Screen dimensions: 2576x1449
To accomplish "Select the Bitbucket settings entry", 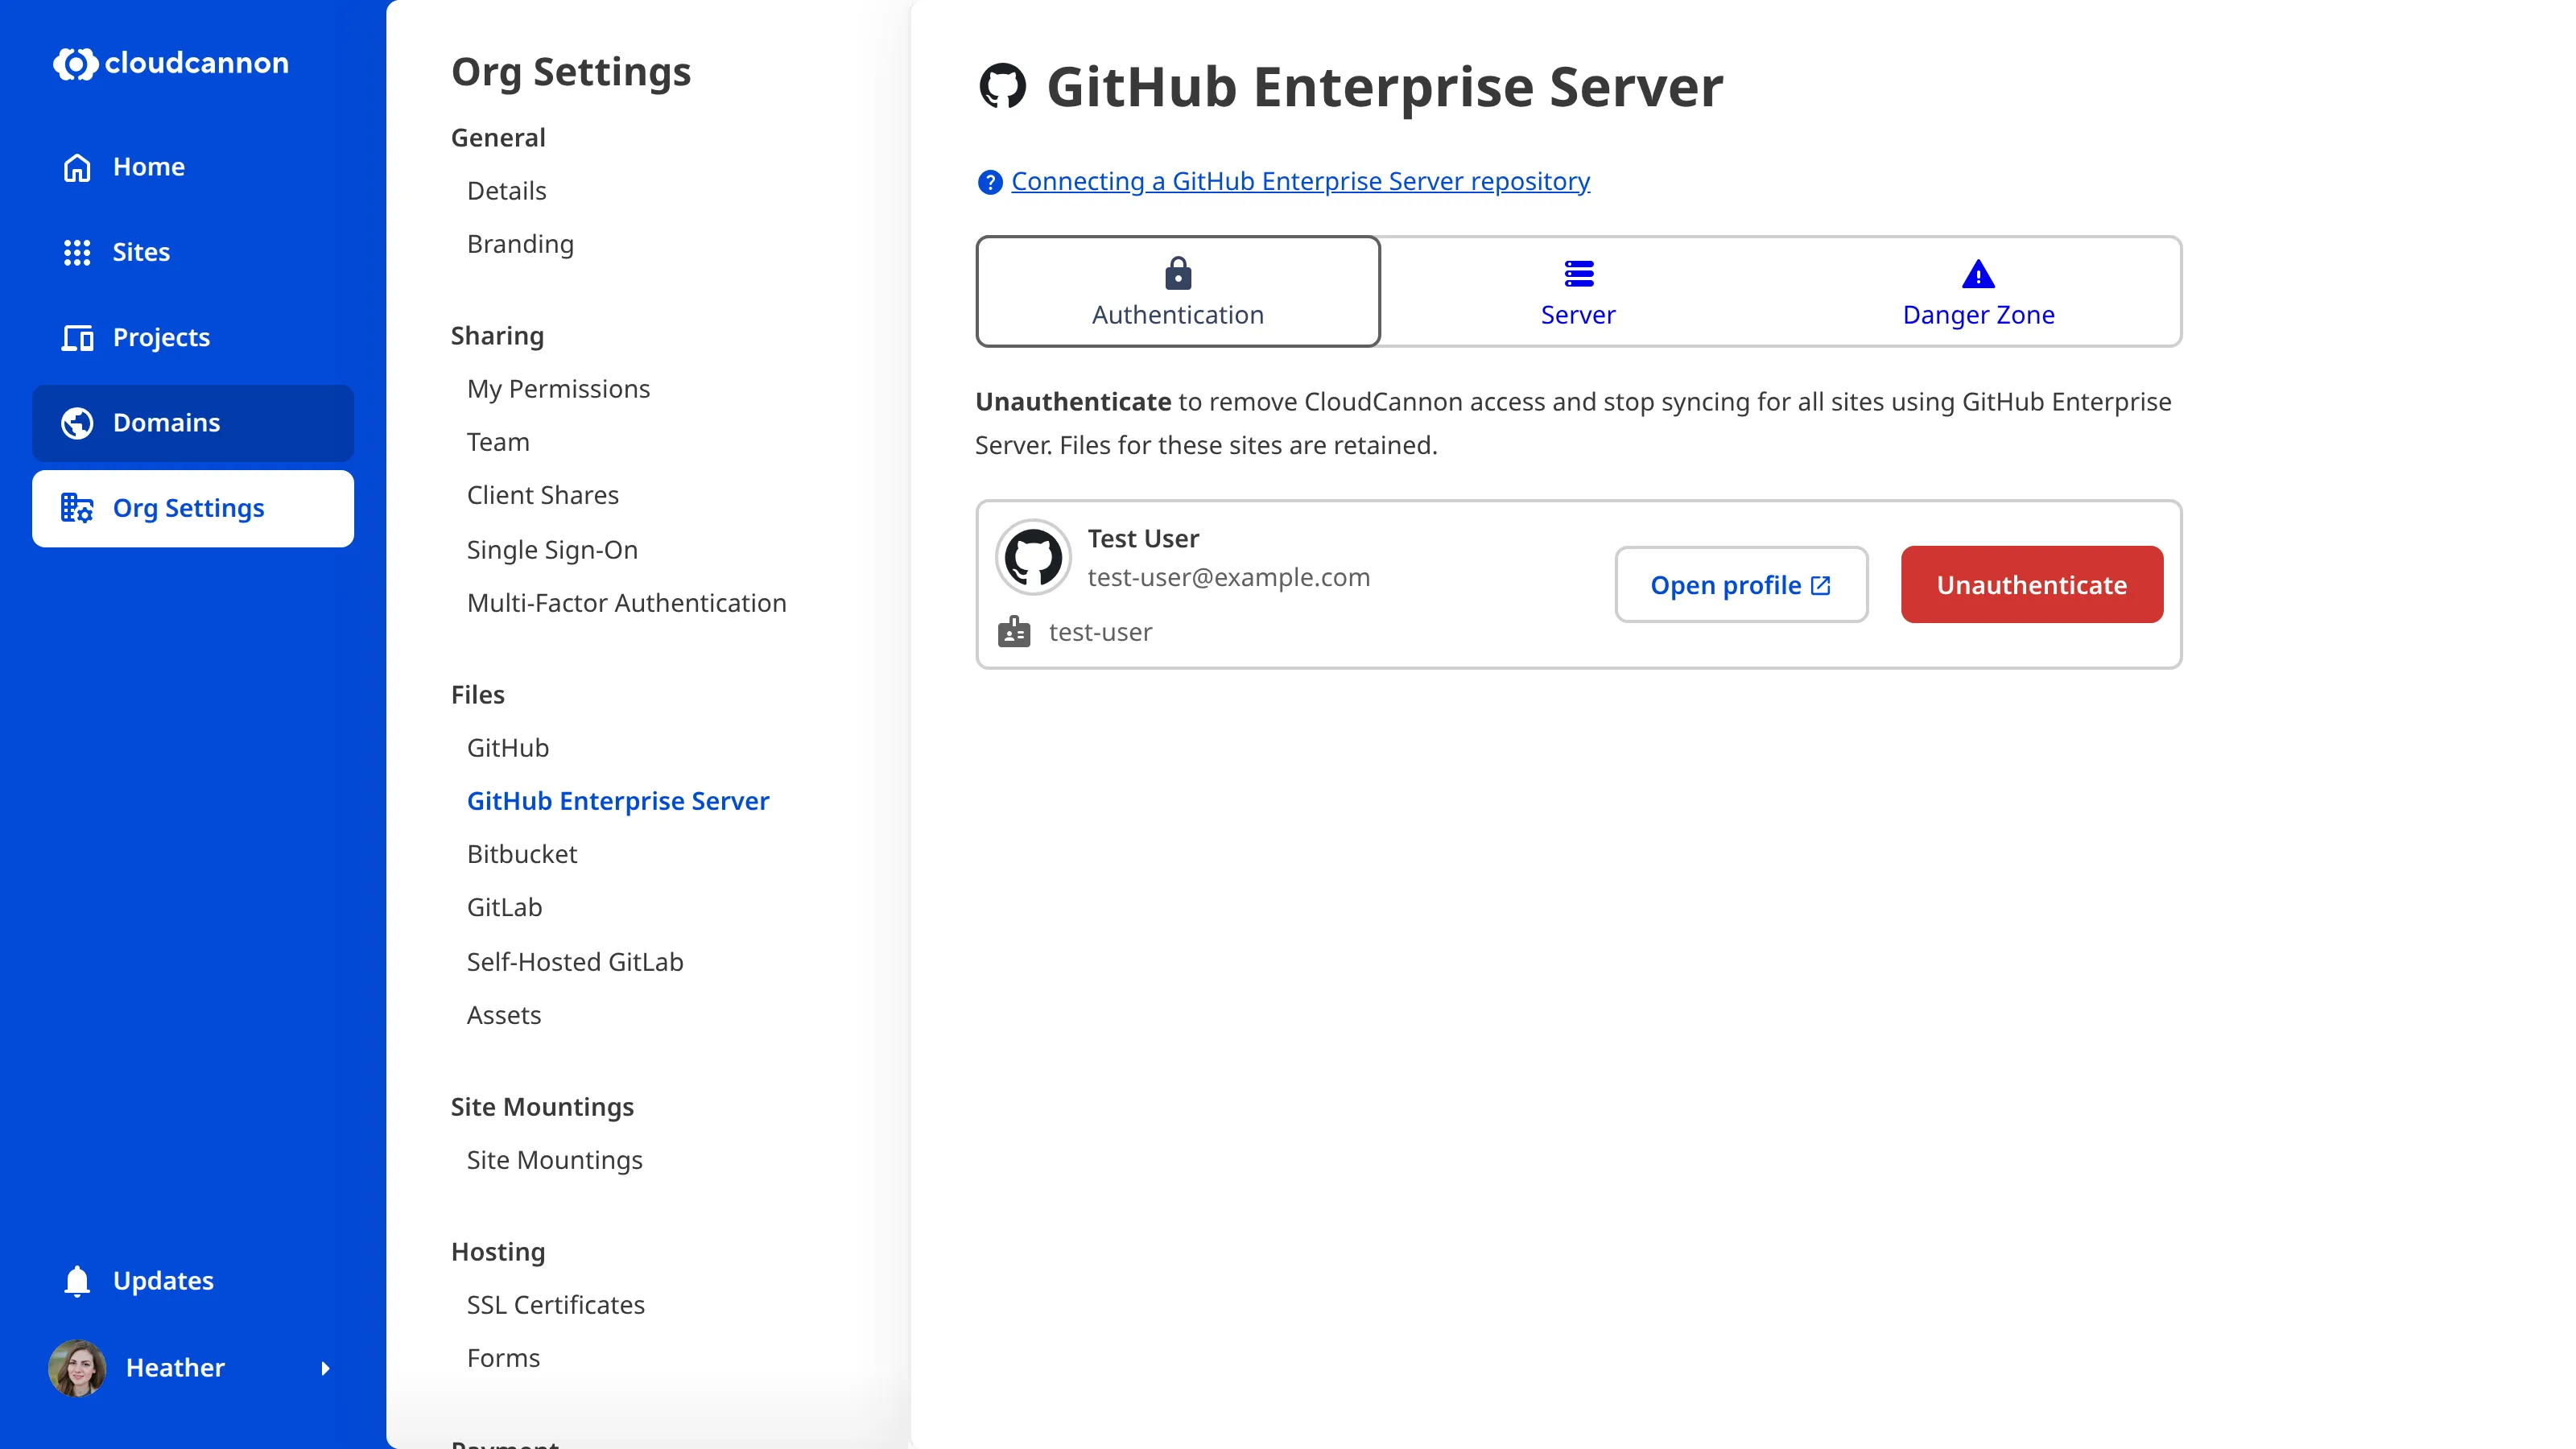I will pyautogui.click(x=521, y=854).
